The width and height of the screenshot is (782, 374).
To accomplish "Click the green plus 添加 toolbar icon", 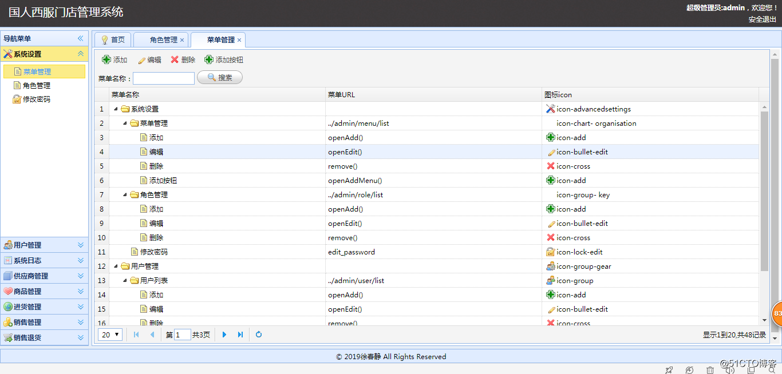I will [x=106, y=59].
